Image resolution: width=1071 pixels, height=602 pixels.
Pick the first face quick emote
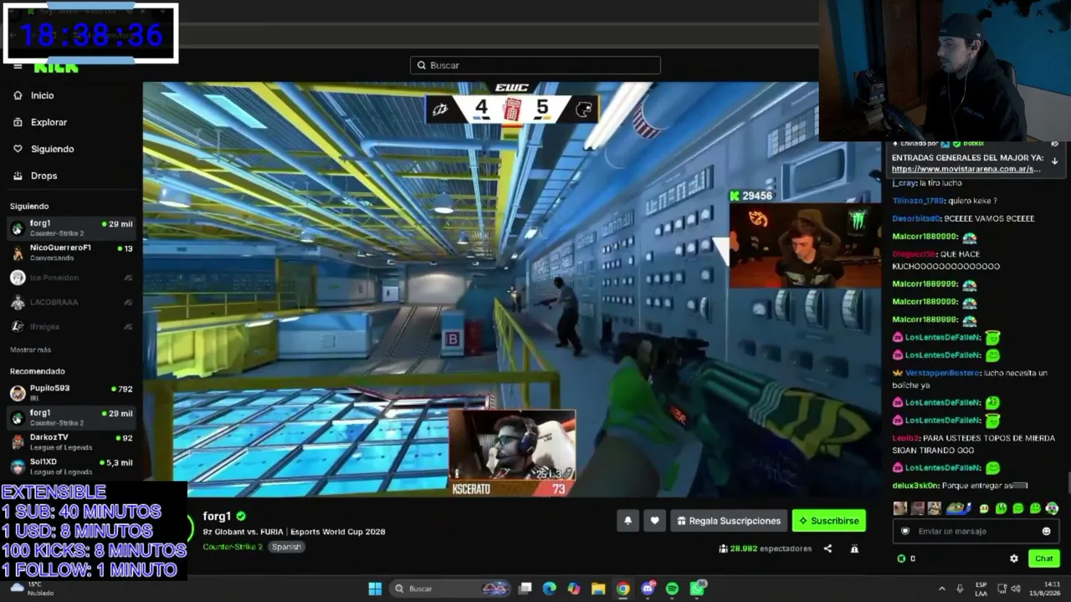(x=899, y=508)
